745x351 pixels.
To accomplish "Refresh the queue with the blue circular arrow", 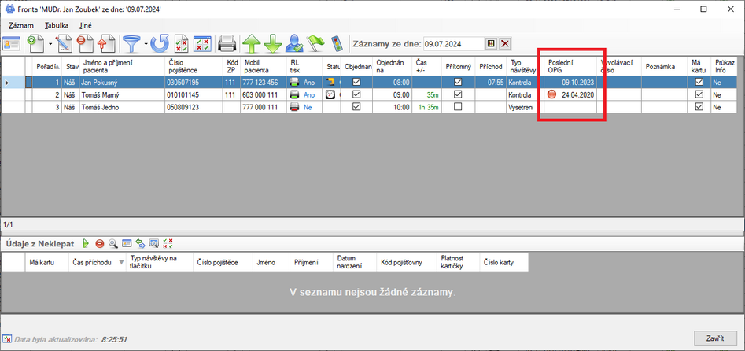I will click(160, 44).
